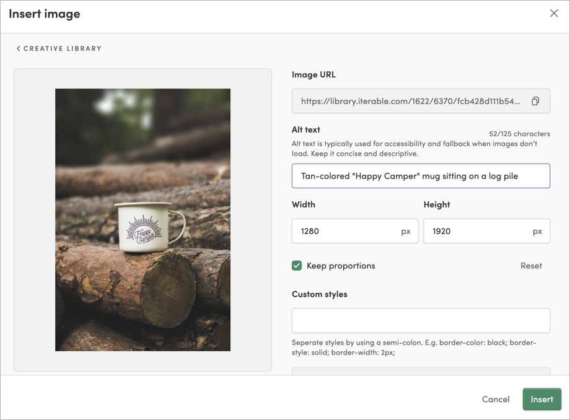
Task: Click Reset to restore original dimensions
Action: (531, 265)
